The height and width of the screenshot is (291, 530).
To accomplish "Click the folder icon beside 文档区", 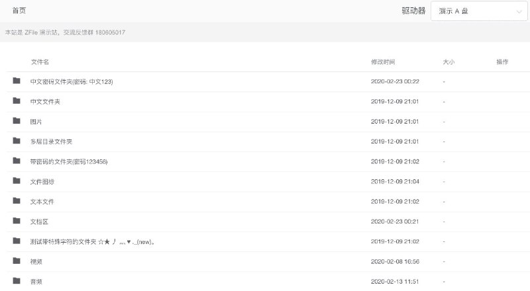I will pyautogui.click(x=17, y=220).
